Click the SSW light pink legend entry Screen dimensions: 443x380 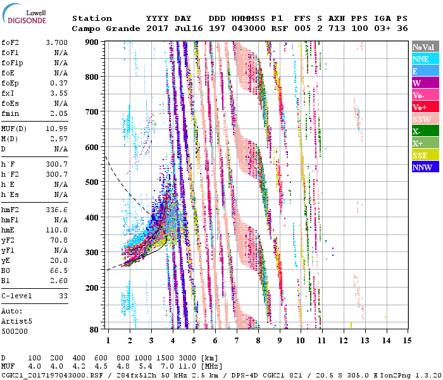(x=425, y=119)
